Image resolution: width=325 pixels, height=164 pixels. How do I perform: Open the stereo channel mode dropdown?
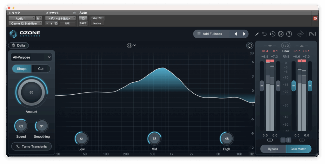(131, 45)
